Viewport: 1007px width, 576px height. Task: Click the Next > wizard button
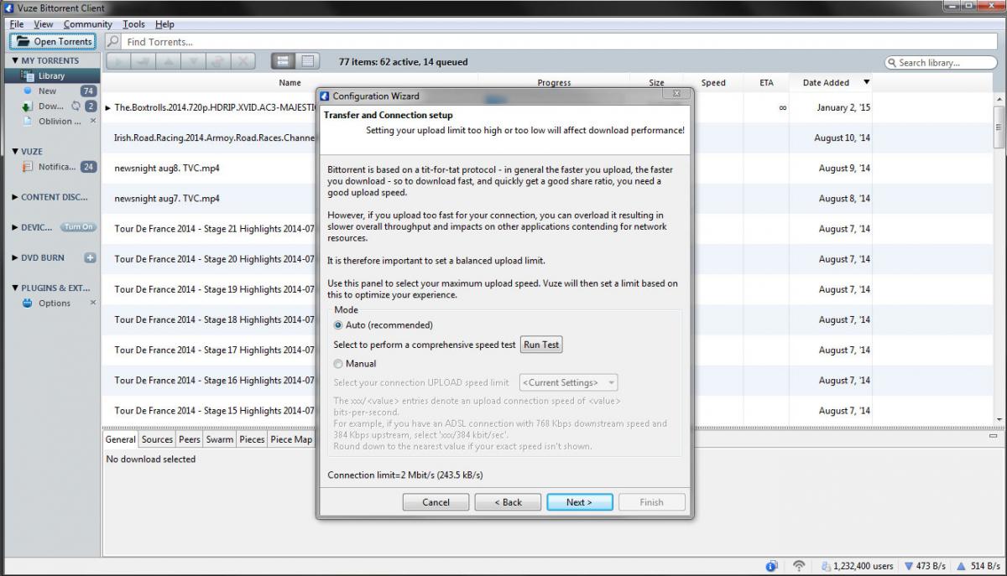pos(579,502)
